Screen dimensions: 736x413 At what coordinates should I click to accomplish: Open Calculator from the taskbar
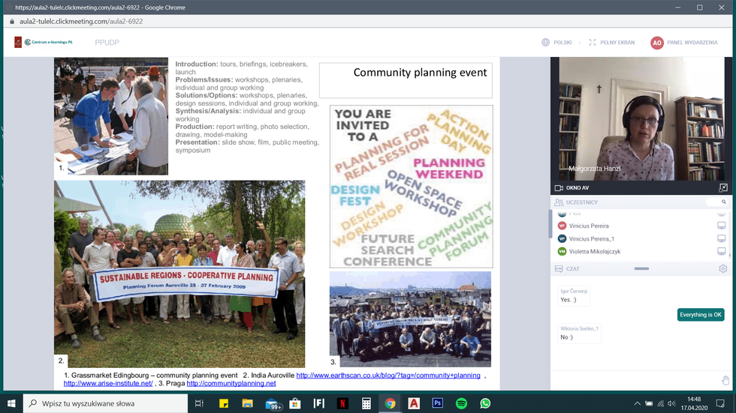(366, 404)
